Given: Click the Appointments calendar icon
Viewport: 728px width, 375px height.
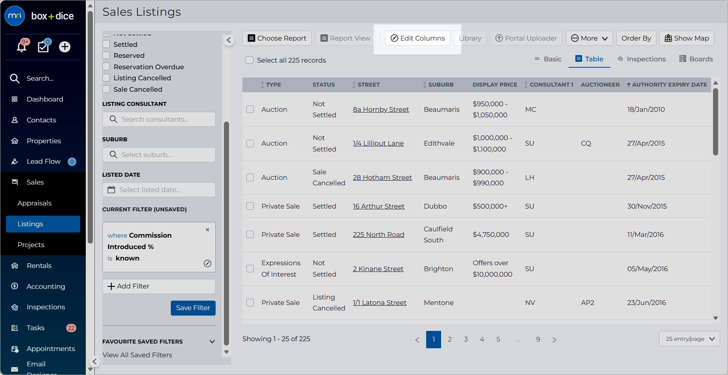Looking at the screenshot, I should click(15, 349).
